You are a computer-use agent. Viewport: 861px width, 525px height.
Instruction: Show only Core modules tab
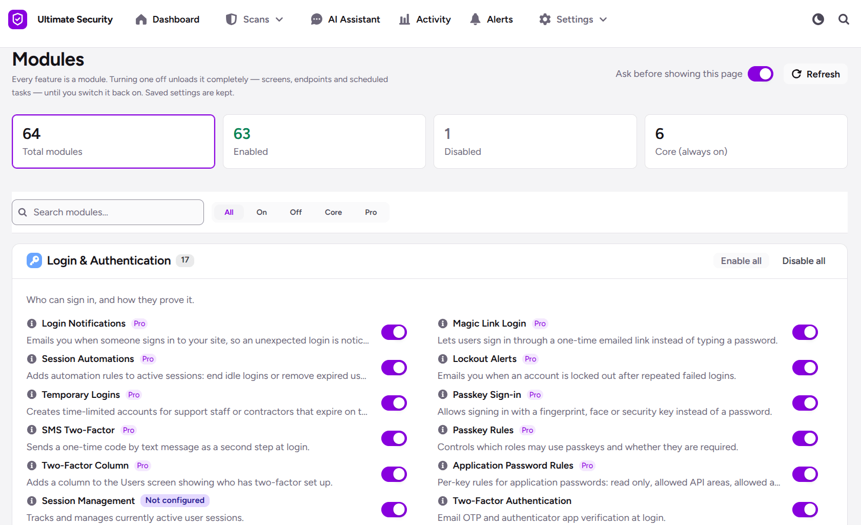coord(333,212)
